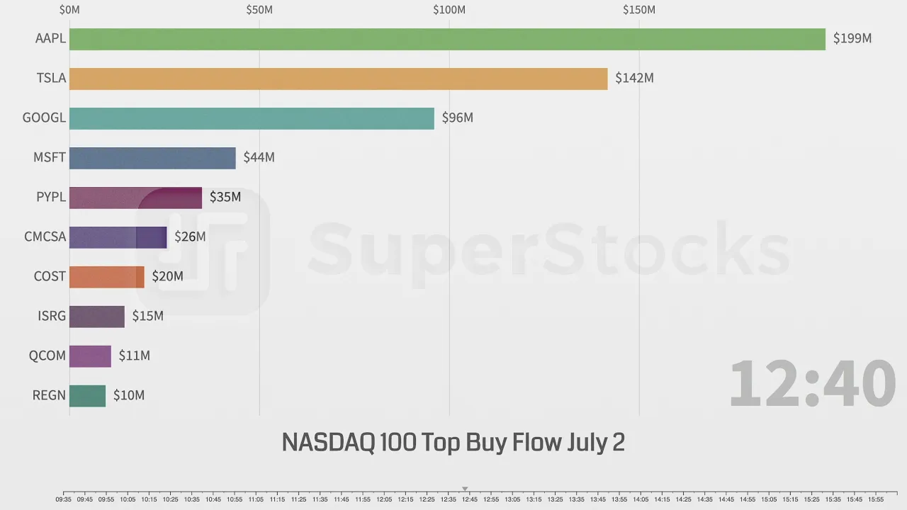This screenshot has height=510, width=907.
Task: Click the $199M AAPL value label
Action: [x=852, y=39]
